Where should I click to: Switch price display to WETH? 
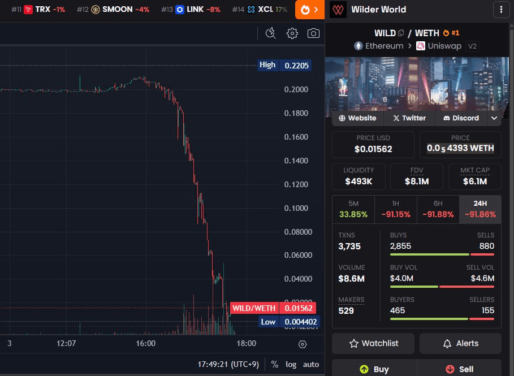coord(460,145)
